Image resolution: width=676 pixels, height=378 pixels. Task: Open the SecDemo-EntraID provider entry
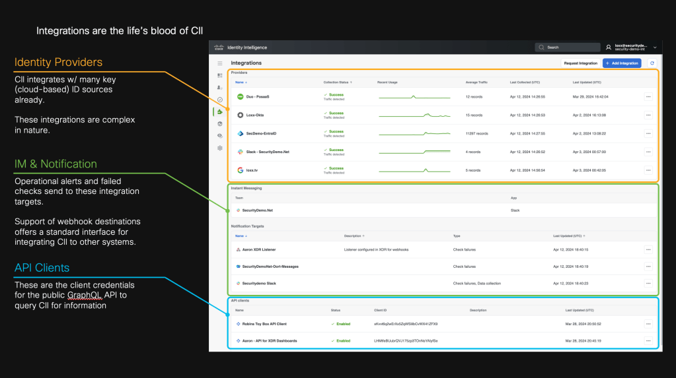pos(261,133)
